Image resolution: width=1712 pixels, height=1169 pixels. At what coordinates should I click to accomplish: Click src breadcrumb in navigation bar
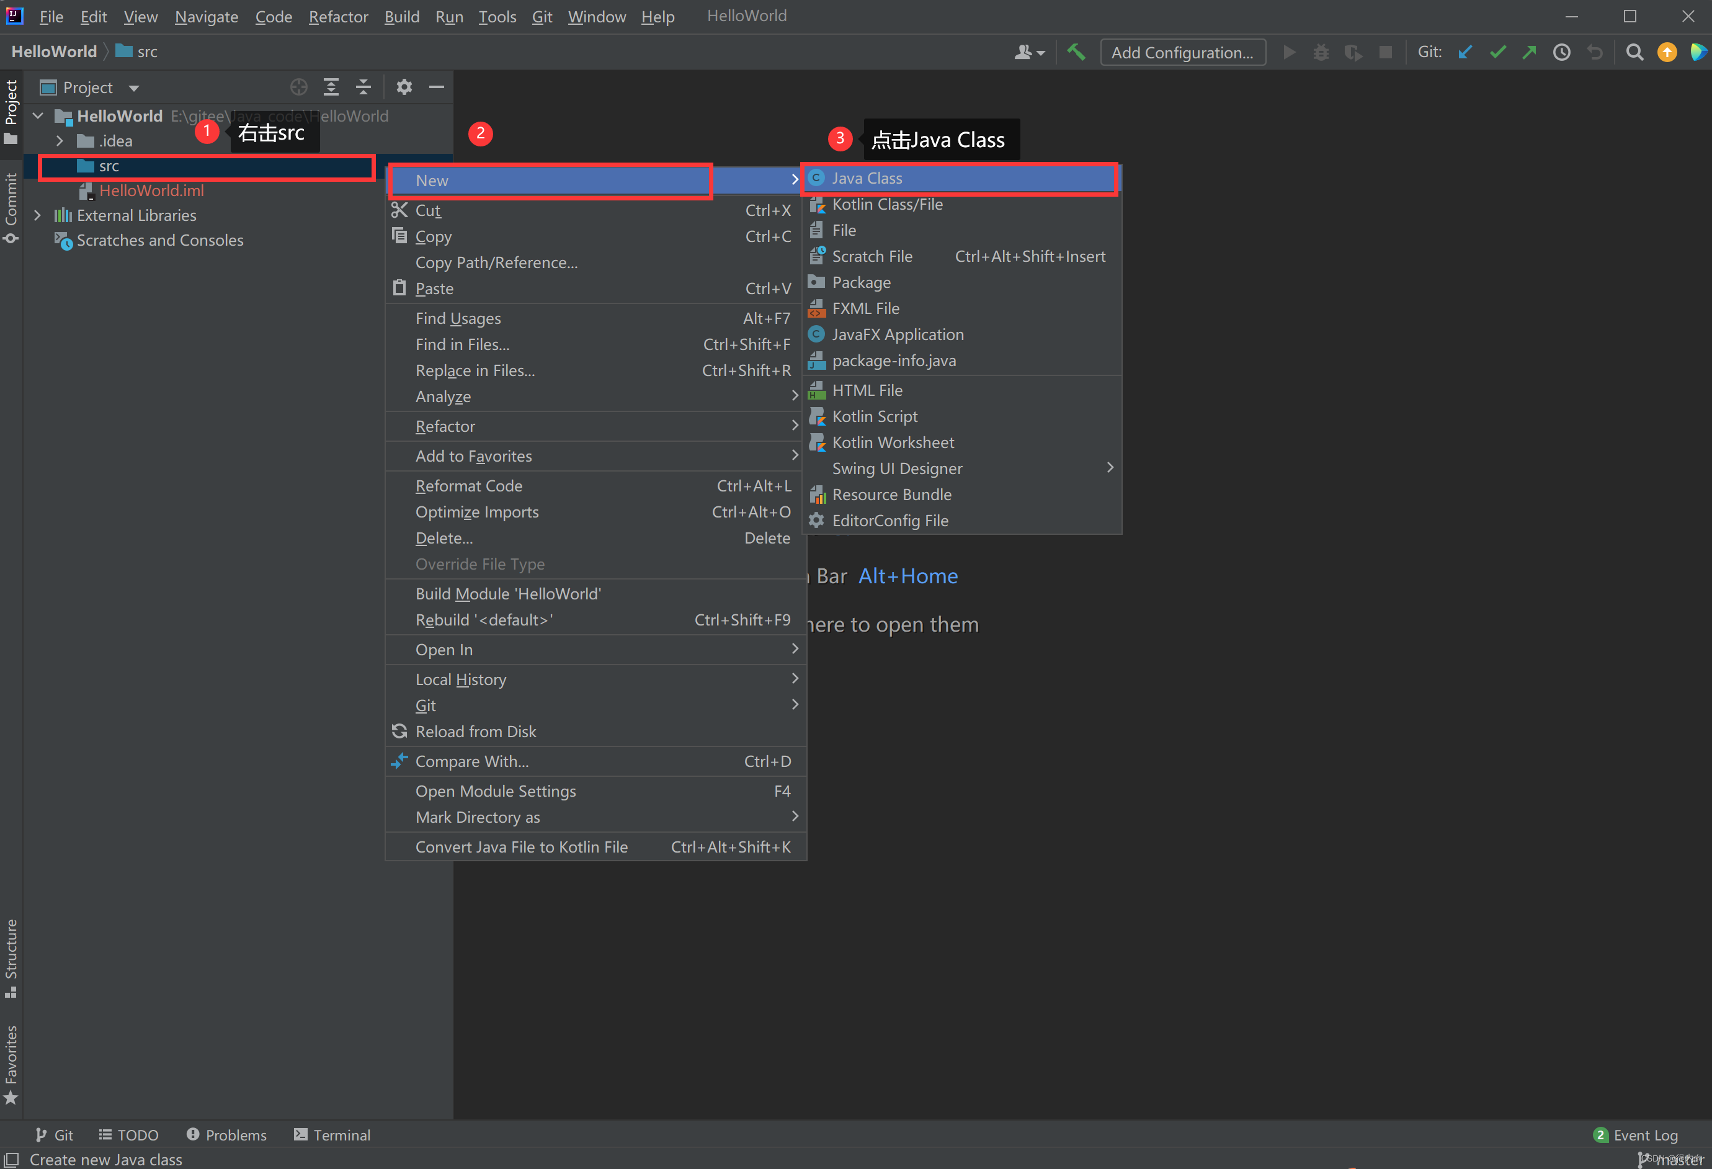pos(137,52)
